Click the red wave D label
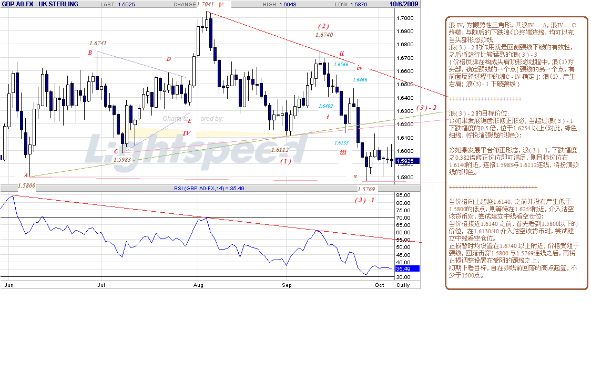 click(168, 59)
